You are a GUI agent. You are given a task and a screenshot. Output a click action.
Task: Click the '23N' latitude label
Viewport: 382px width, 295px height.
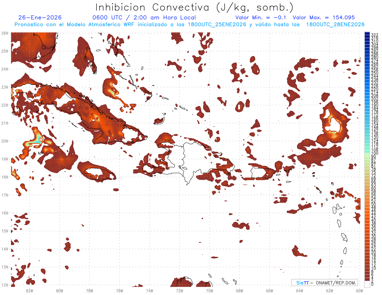click(x=5, y=87)
